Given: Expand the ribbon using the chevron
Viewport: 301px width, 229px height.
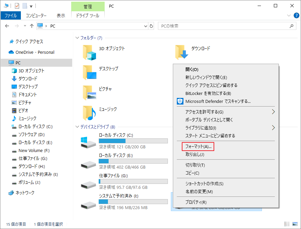Looking at the screenshot, I should pyautogui.click(x=289, y=15).
